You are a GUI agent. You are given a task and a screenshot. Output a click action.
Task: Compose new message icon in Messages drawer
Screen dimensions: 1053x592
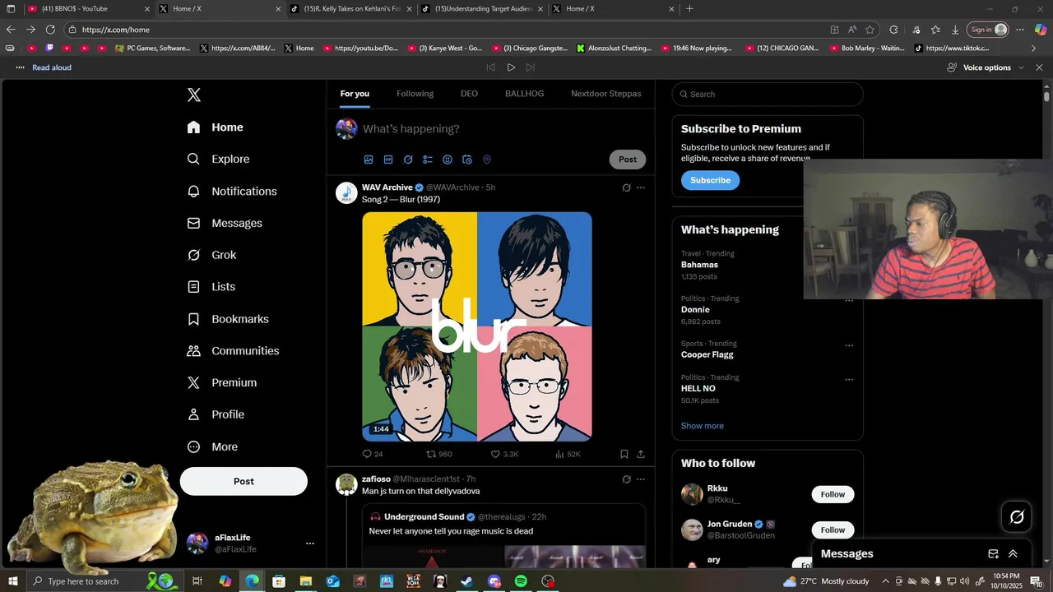click(993, 554)
